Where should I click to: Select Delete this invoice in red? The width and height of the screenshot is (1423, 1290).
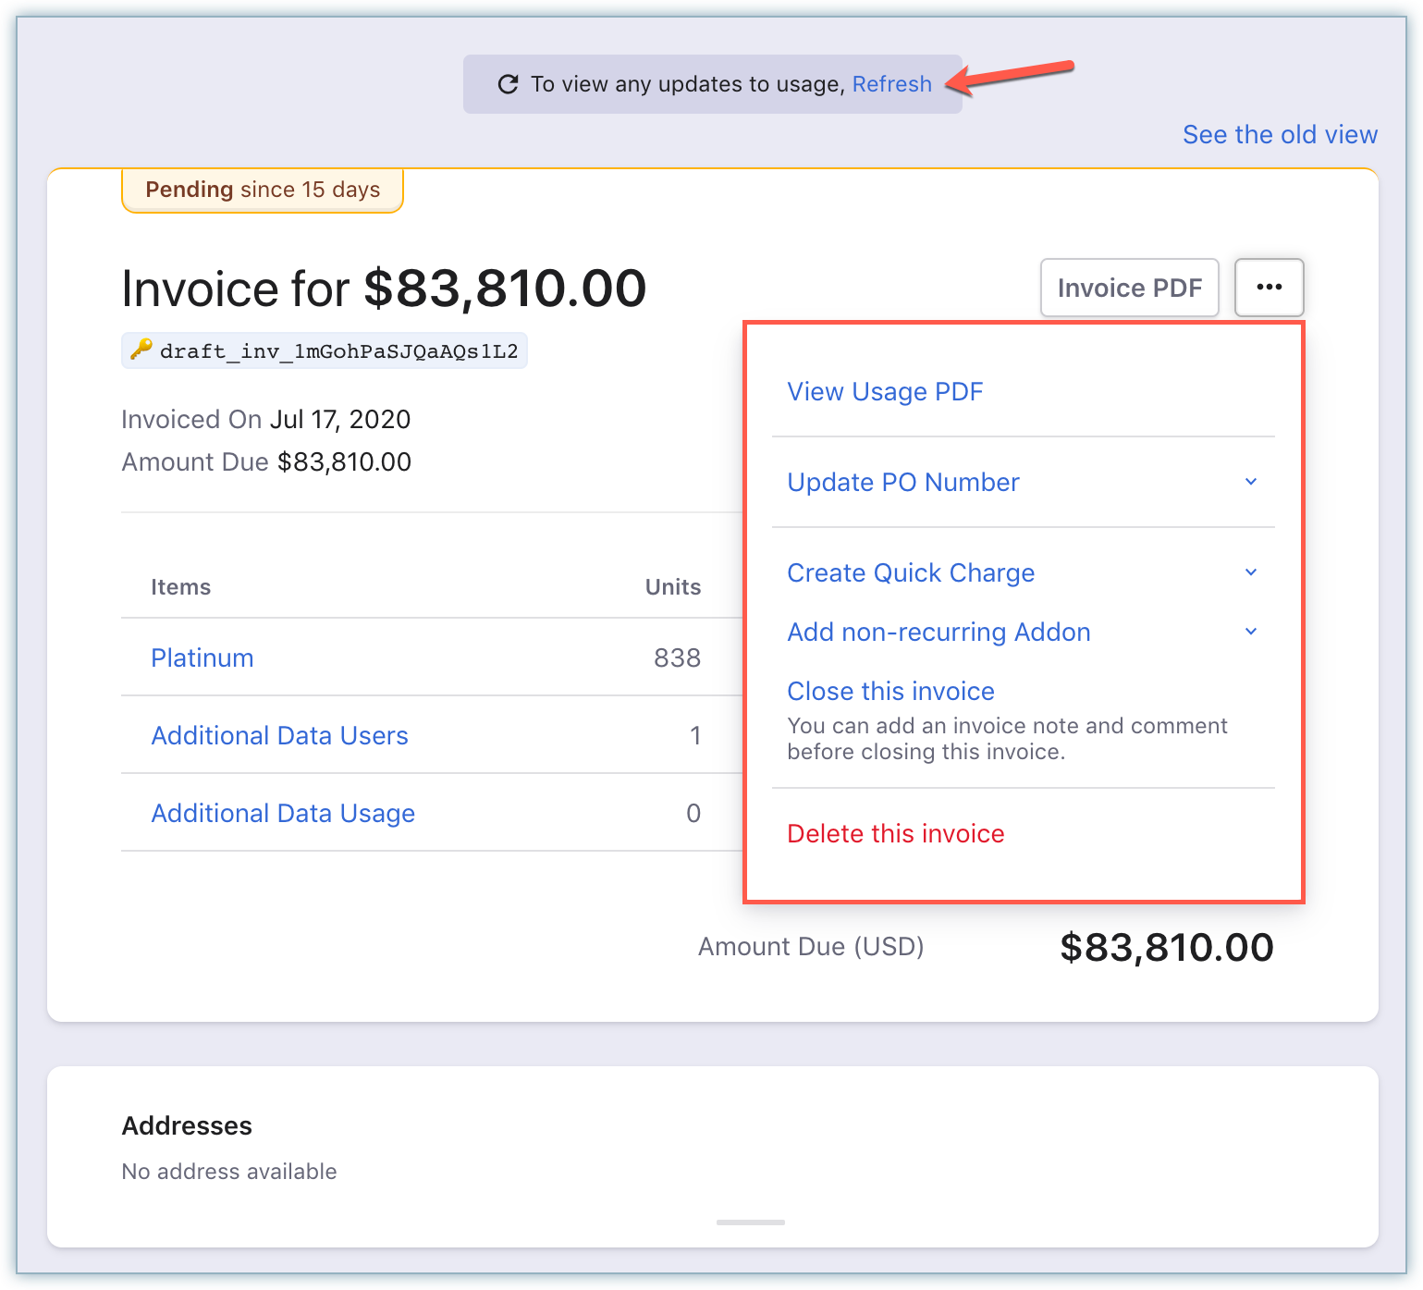895,834
